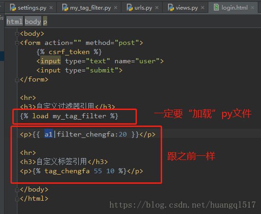Click the highlighted input tag for user
This screenshot has width=261, height=214.
(x=51, y=61)
